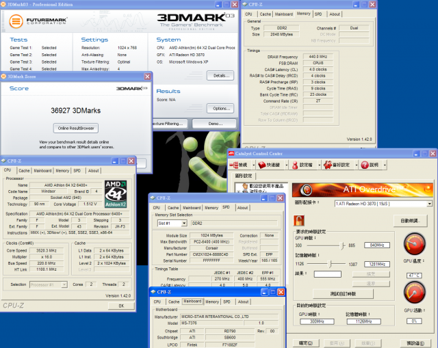The width and height of the screenshot is (438, 348).
Task: Click OK in the Athlon CPU-Z window
Action: click(x=121, y=306)
